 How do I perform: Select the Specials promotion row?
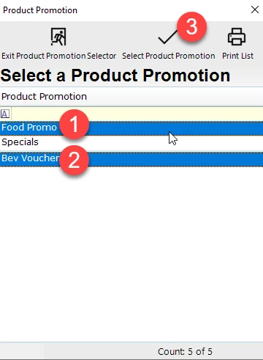click(131, 142)
